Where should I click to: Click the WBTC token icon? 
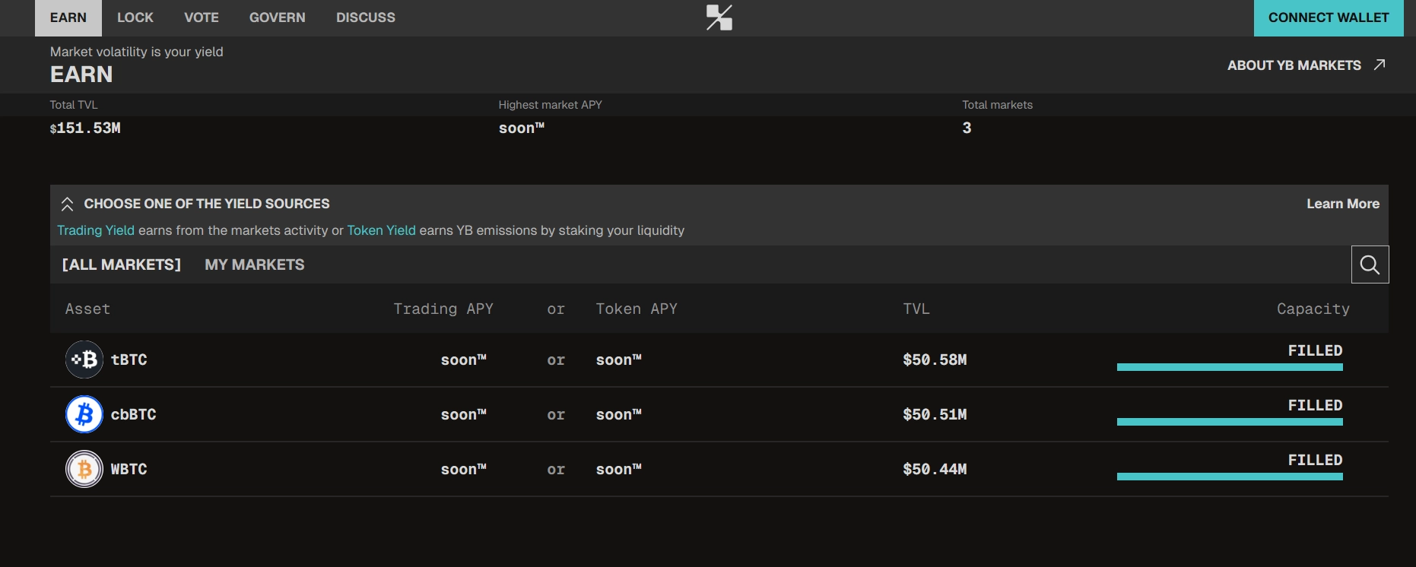[84, 469]
